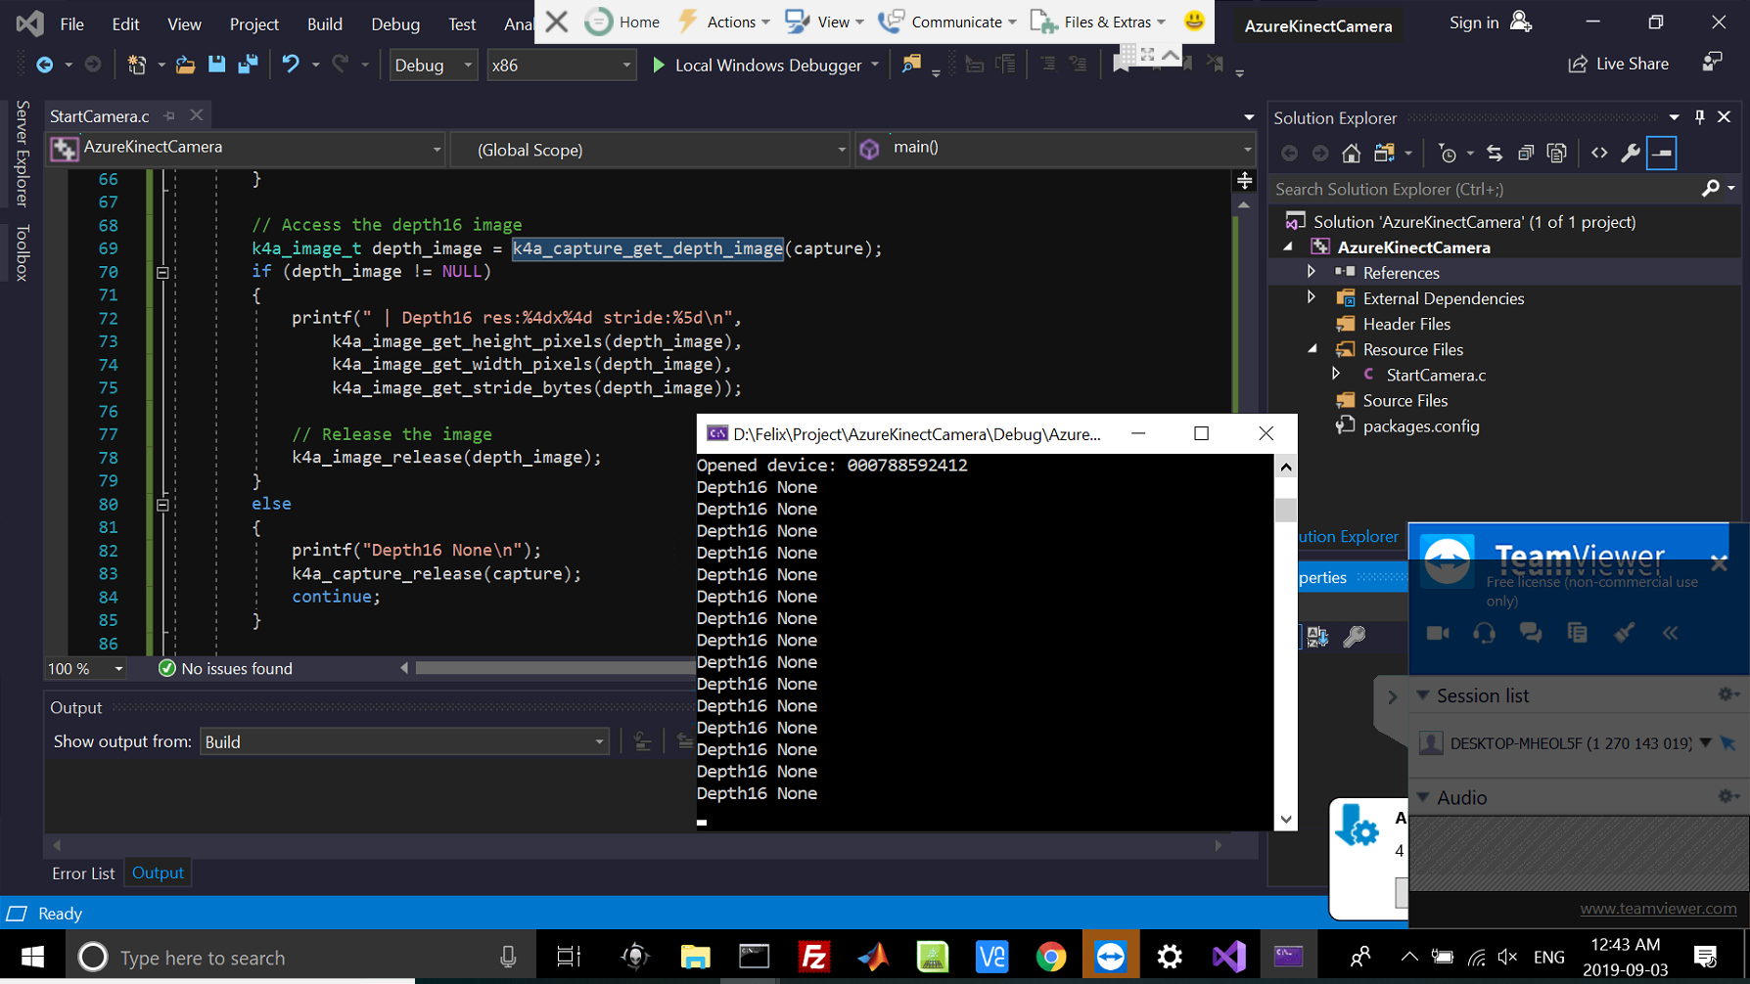Expand the References node

(1312, 272)
